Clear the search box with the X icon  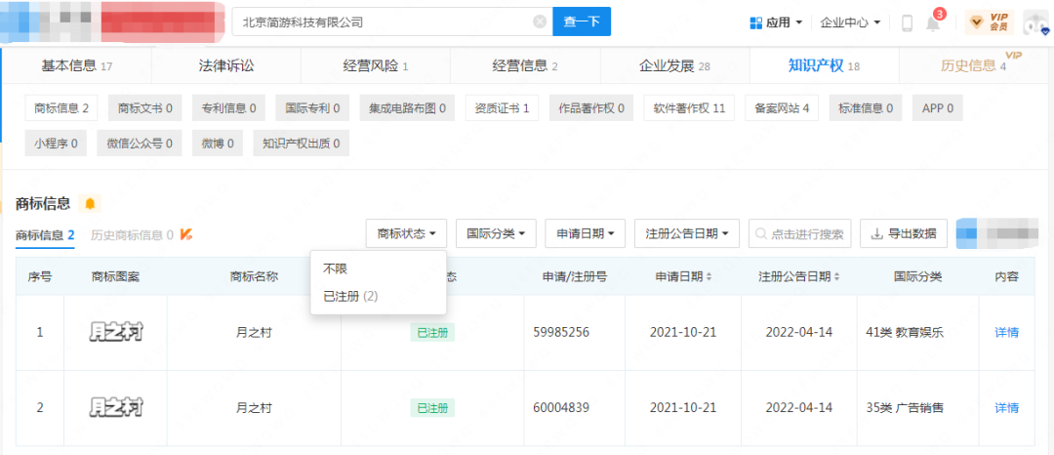coord(539,21)
